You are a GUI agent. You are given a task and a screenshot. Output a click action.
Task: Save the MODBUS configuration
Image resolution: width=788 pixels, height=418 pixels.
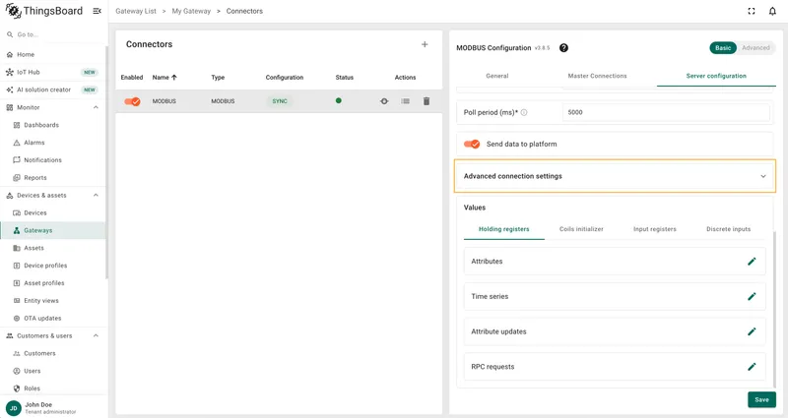(761, 400)
